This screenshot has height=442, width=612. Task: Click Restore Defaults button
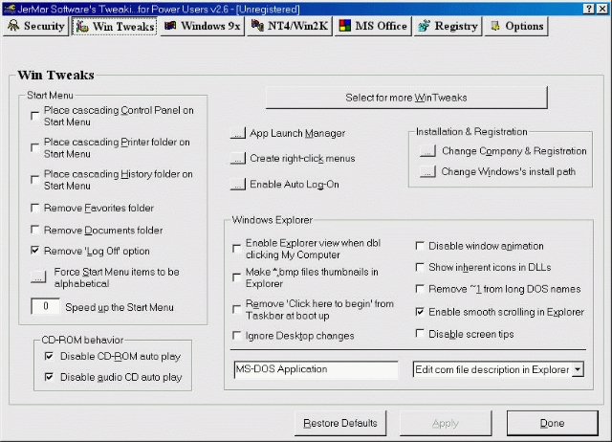tap(340, 423)
